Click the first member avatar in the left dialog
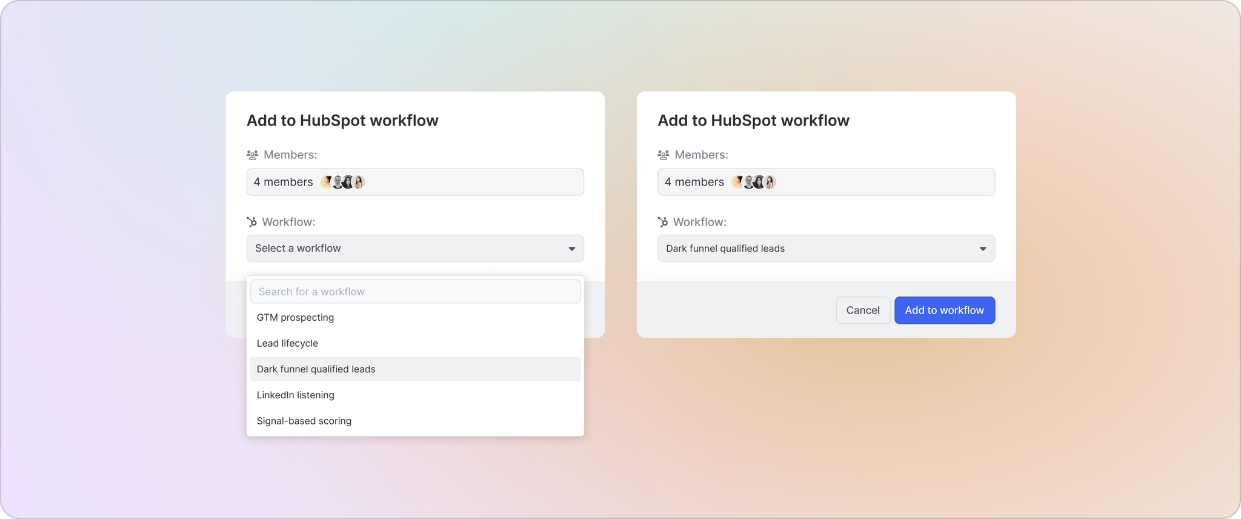This screenshot has height=519, width=1241. tap(327, 181)
